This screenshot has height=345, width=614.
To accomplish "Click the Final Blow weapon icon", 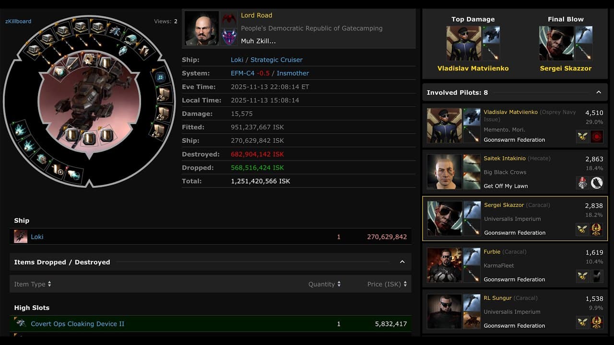I will pyautogui.click(x=584, y=52).
